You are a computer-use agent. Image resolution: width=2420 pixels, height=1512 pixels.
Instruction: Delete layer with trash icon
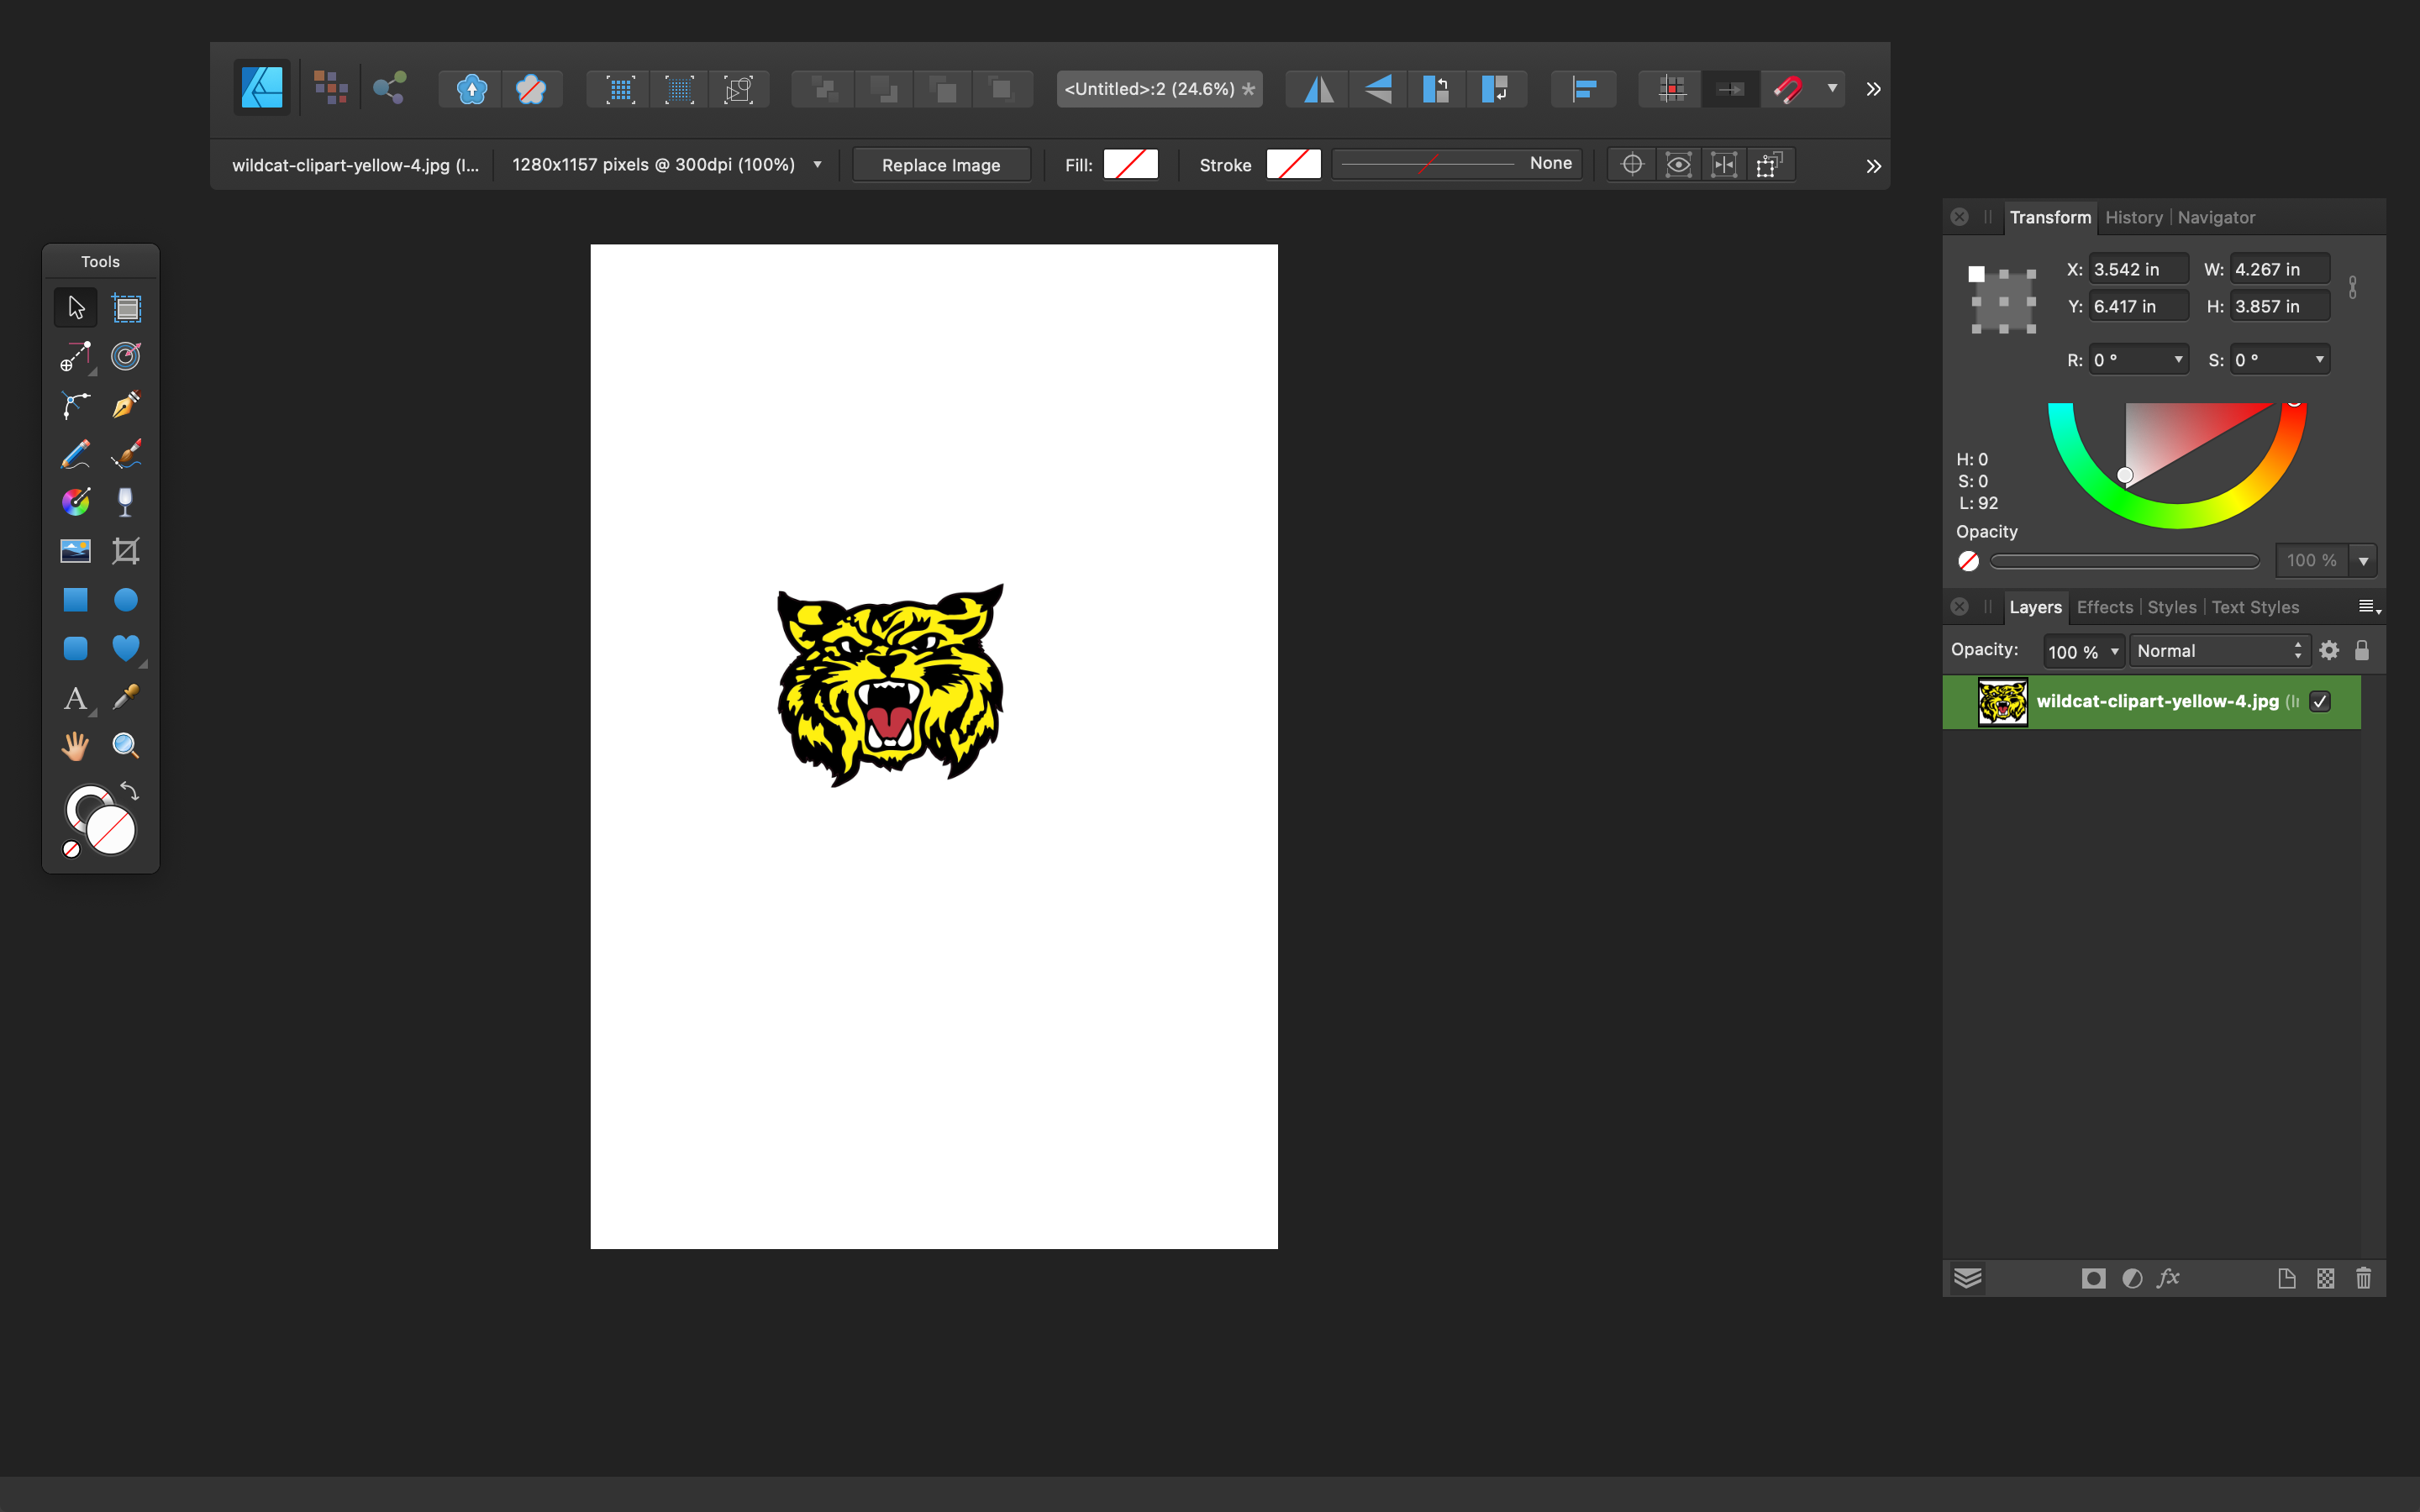click(2363, 1278)
